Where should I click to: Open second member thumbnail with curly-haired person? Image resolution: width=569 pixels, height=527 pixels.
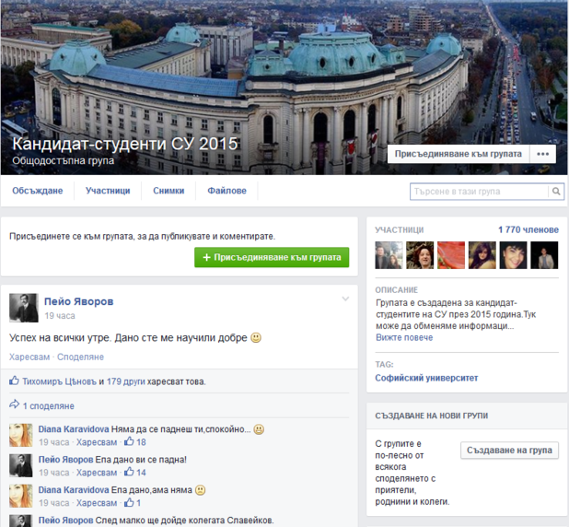pos(420,255)
